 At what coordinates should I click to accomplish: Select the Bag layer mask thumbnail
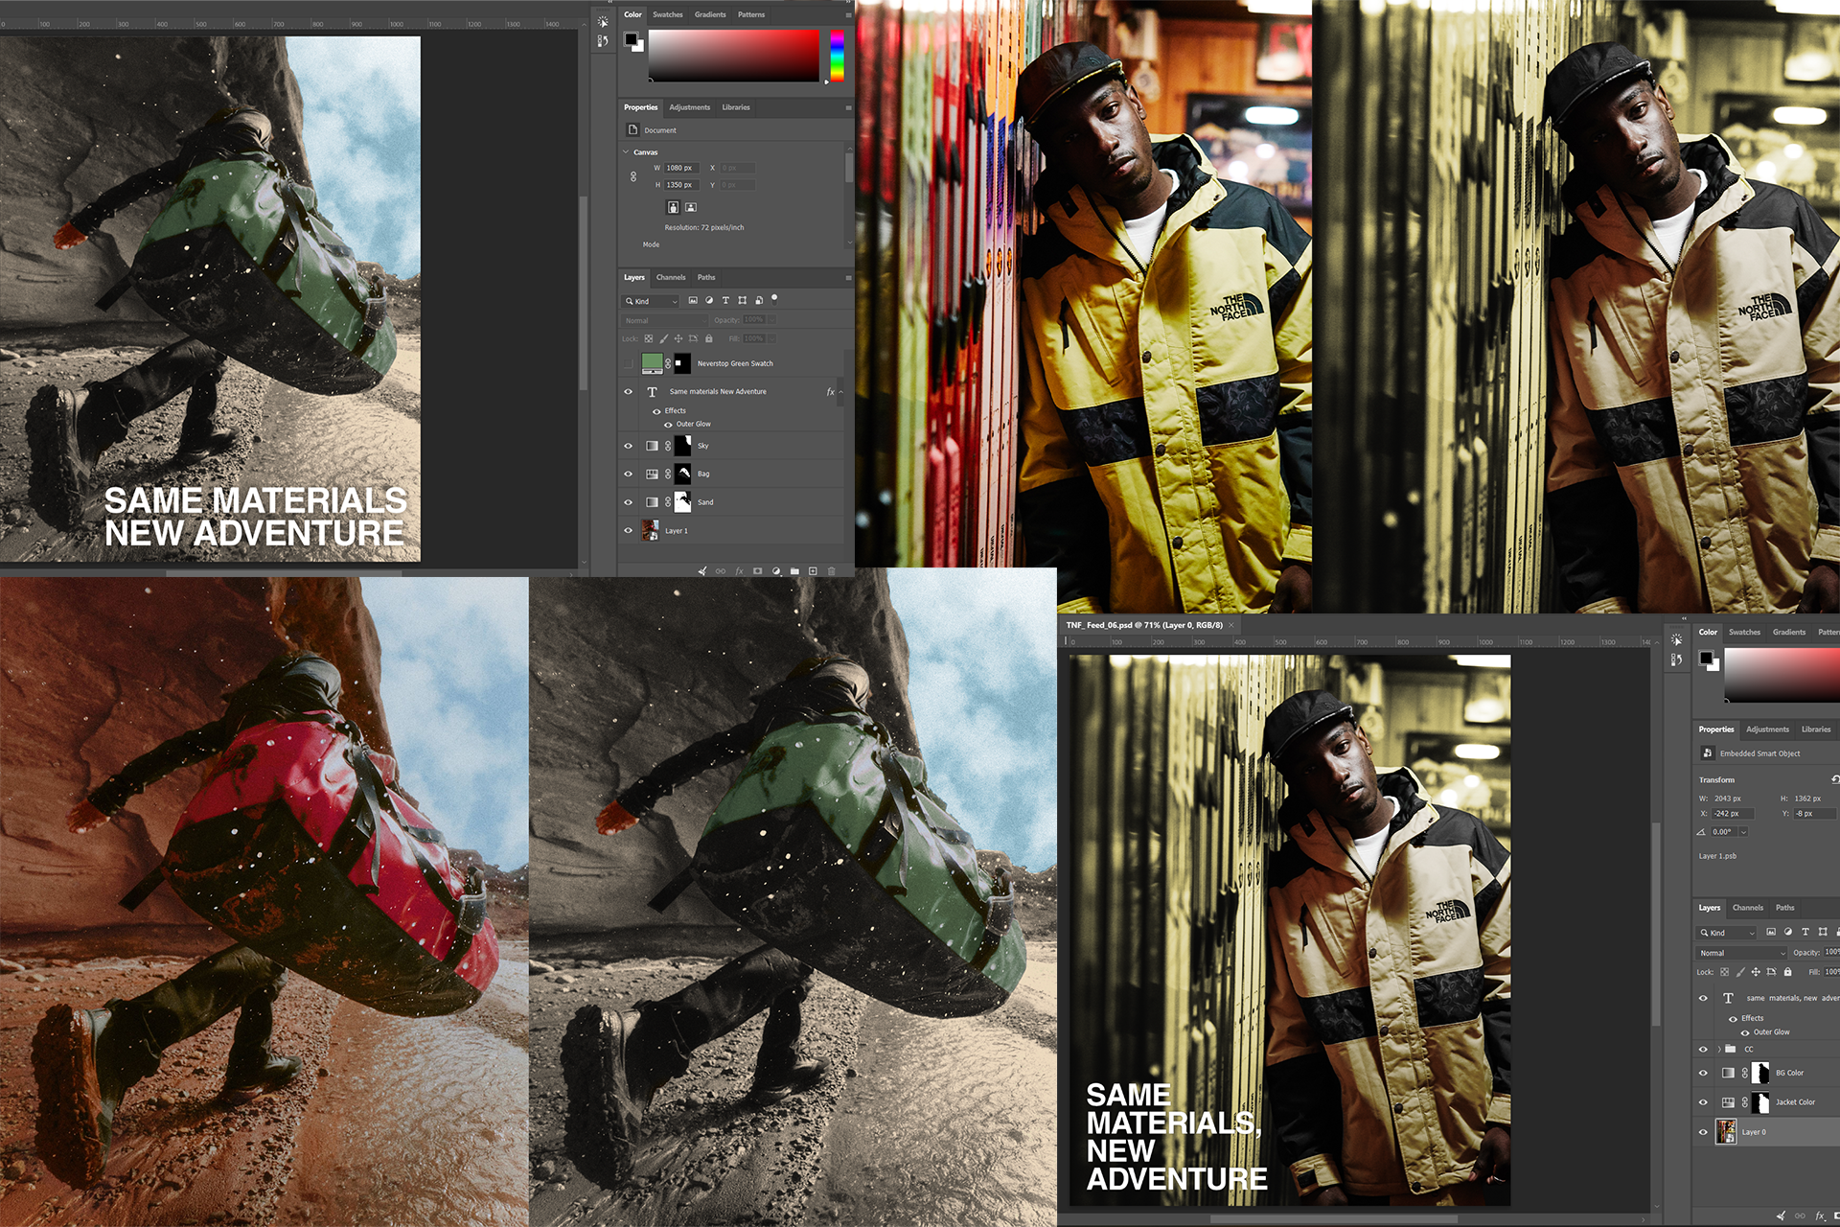tap(683, 474)
